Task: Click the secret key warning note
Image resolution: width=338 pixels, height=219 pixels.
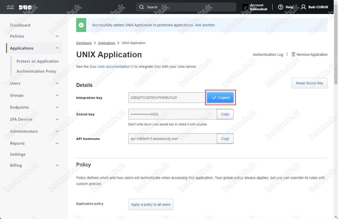Action: [x=168, y=124]
